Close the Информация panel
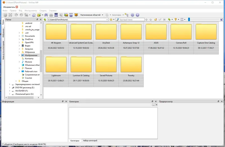 click(66, 101)
